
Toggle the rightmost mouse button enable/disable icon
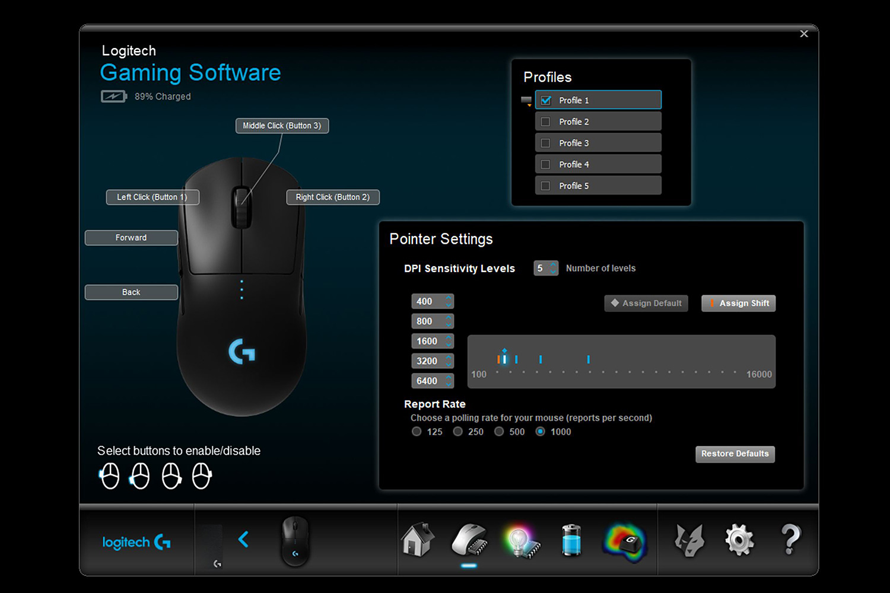point(202,476)
